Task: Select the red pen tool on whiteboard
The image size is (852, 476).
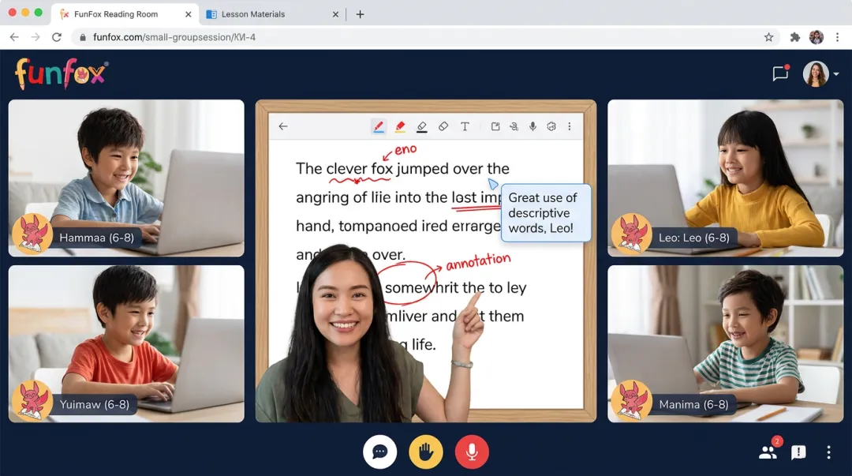Action: tap(378, 127)
